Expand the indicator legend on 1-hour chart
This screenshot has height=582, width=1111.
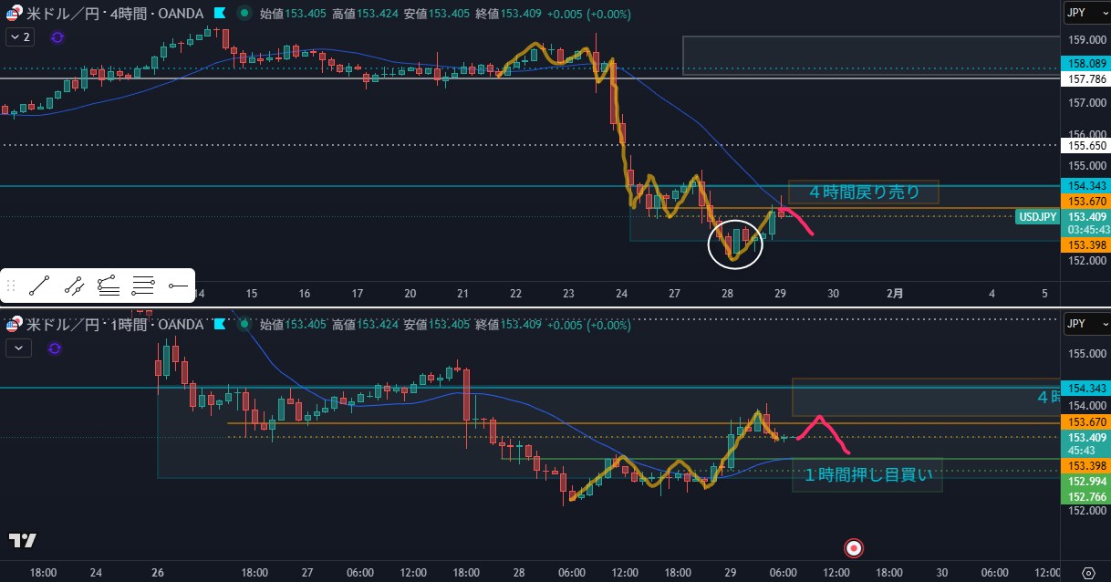18,348
